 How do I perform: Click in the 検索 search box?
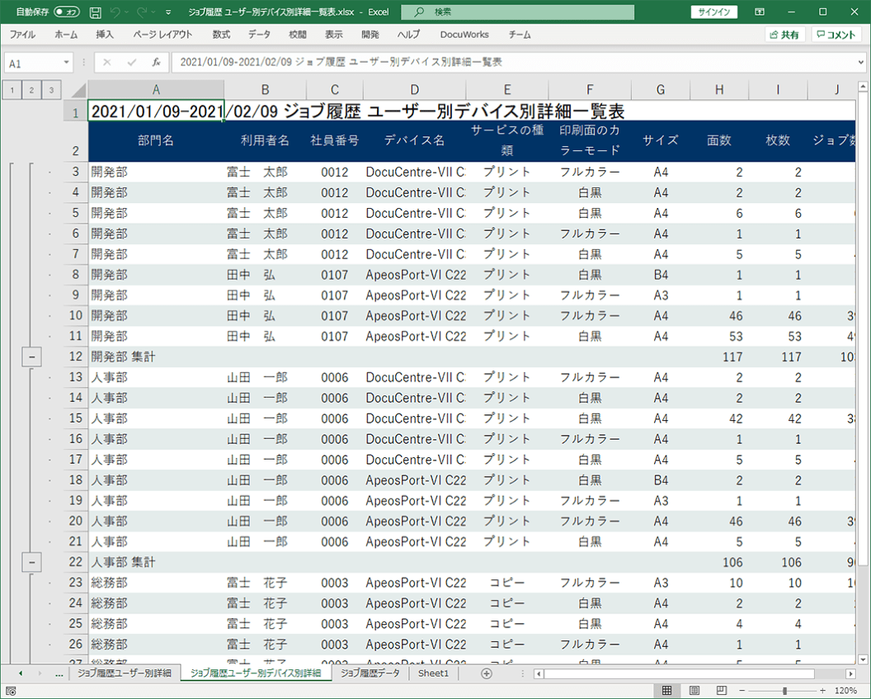click(517, 12)
